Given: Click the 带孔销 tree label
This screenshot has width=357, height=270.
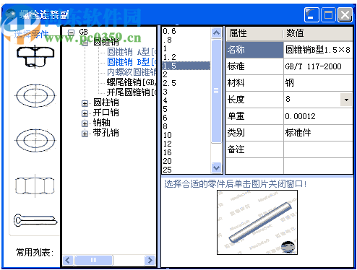Looking at the screenshot, I should pos(106,133).
